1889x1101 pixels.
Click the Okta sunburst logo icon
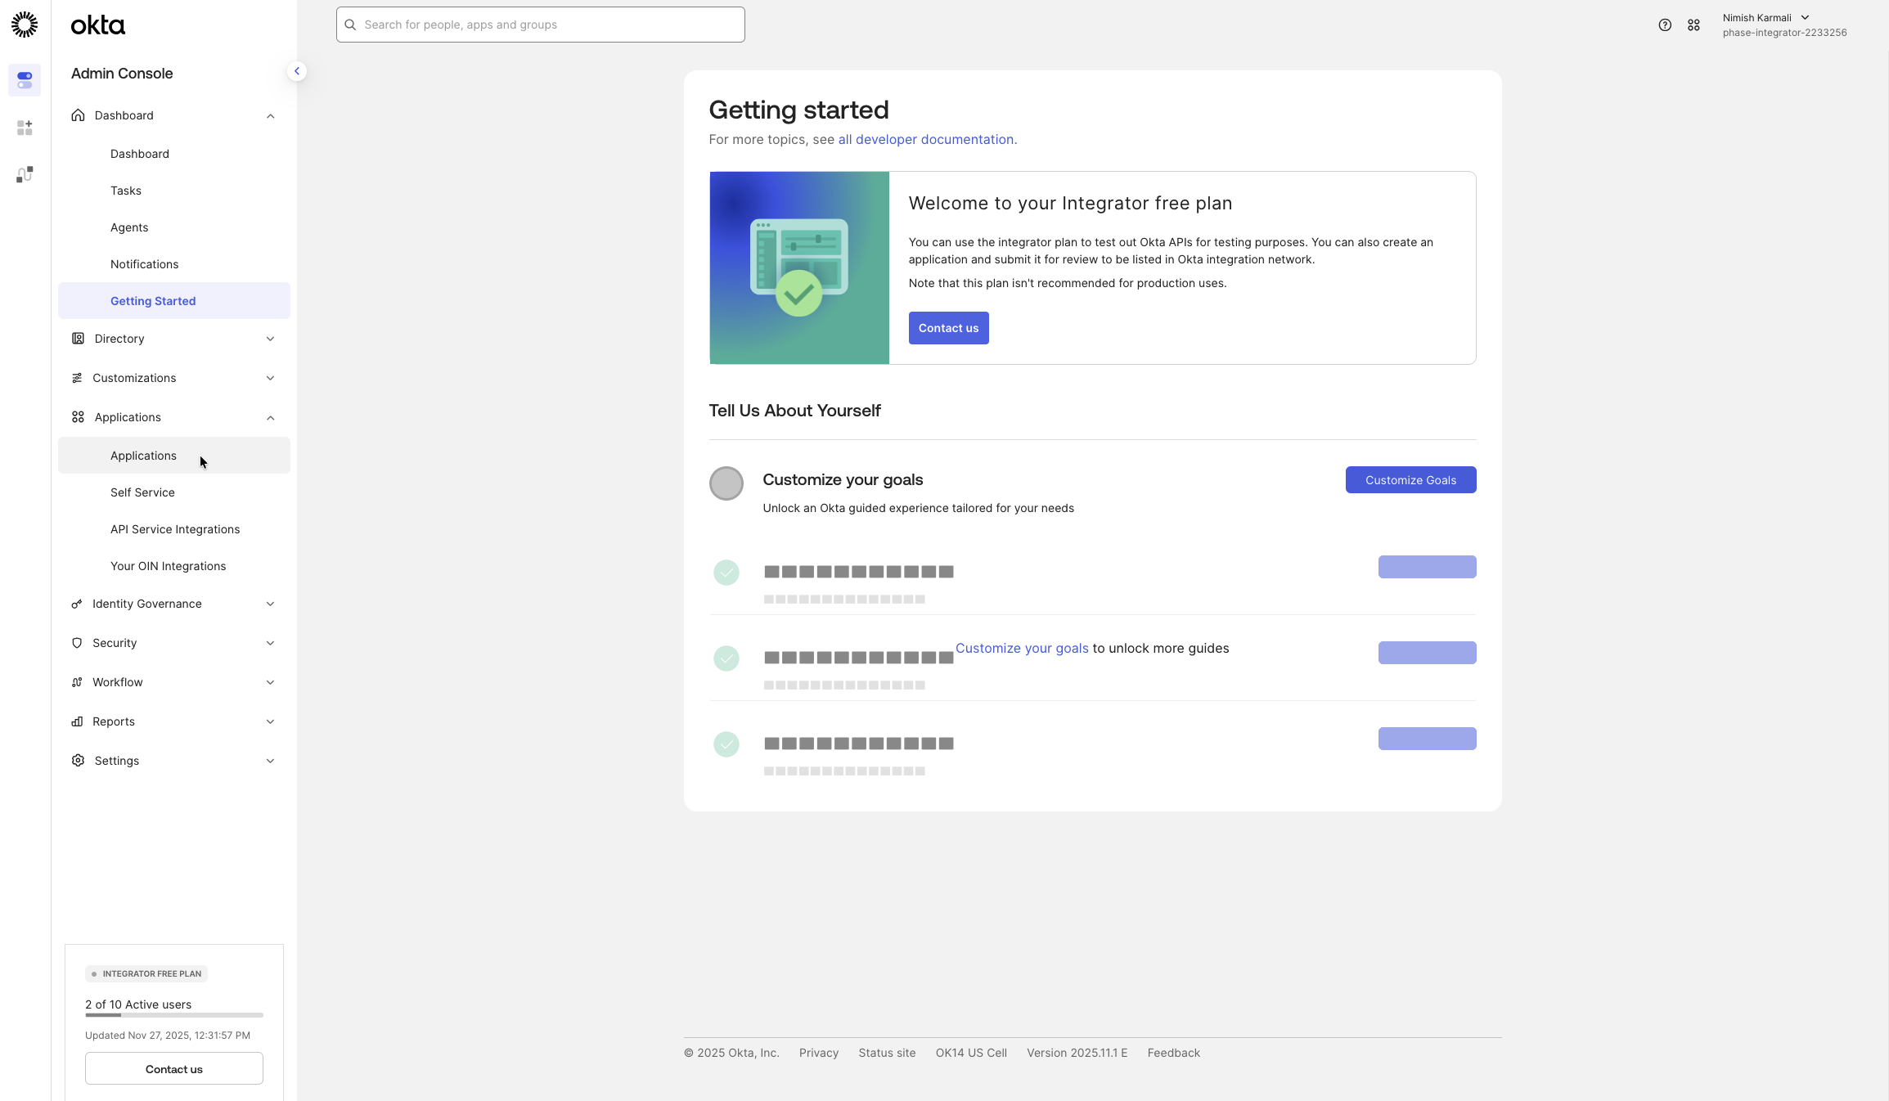point(25,25)
